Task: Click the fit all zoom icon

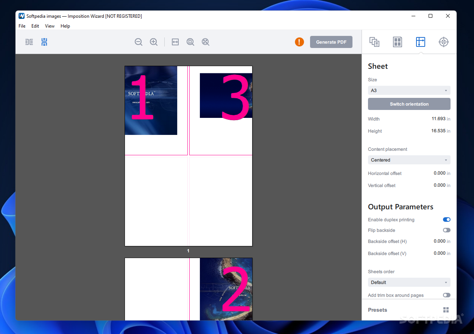Action: click(206, 42)
